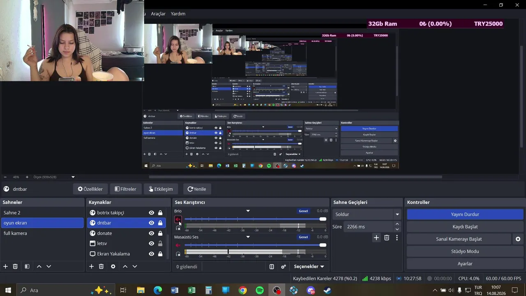The image size is (526, 296).
Task: Select full kamera scene
Action: [x=42, y=233]
